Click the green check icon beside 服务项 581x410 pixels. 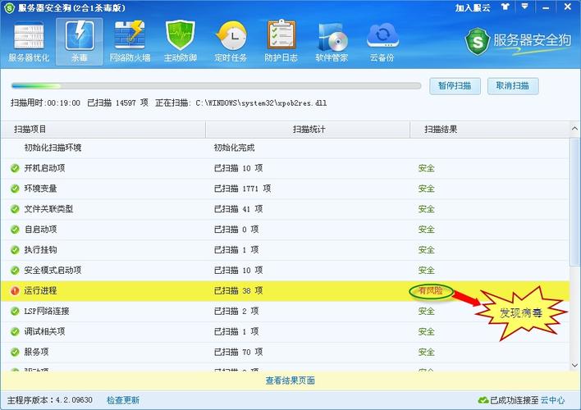pos(15,352)
